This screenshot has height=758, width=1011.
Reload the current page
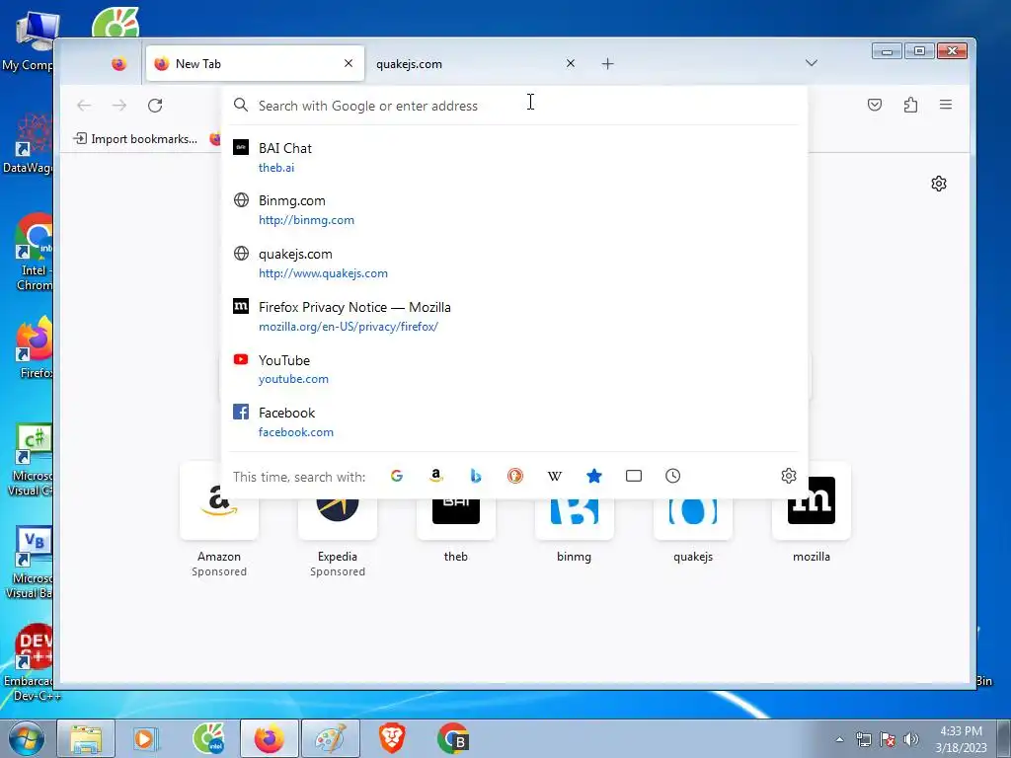coord(155,105)
